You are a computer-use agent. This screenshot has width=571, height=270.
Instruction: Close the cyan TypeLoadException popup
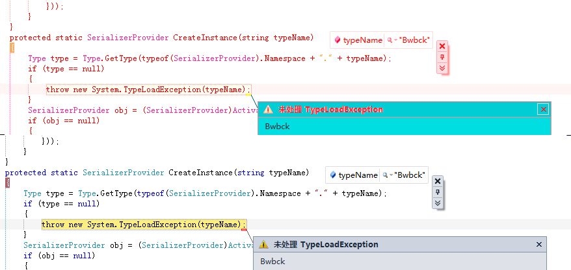[x=543, y=110]
